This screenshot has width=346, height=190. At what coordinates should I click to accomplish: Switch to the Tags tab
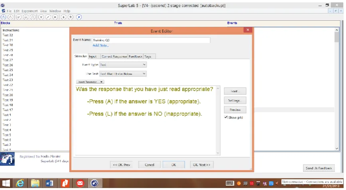coord(149,56)
